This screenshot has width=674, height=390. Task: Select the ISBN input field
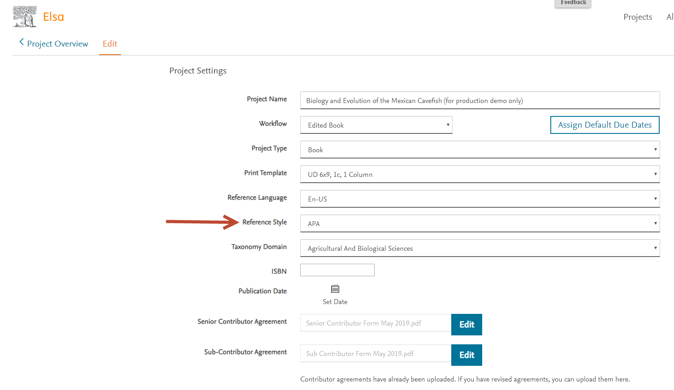pos(337,270)
